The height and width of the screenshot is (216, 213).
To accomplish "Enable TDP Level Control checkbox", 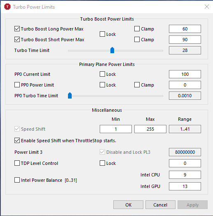I will point(17,163).
